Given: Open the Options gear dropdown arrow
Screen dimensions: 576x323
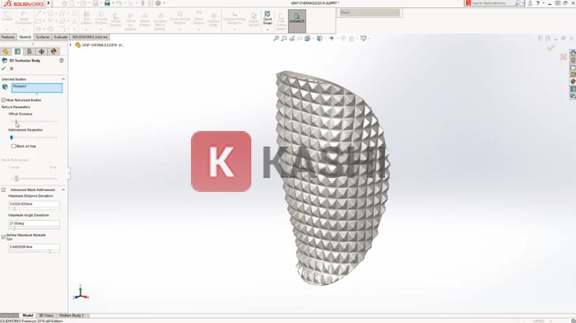Looking at the screenshot, I should [164, 3].
